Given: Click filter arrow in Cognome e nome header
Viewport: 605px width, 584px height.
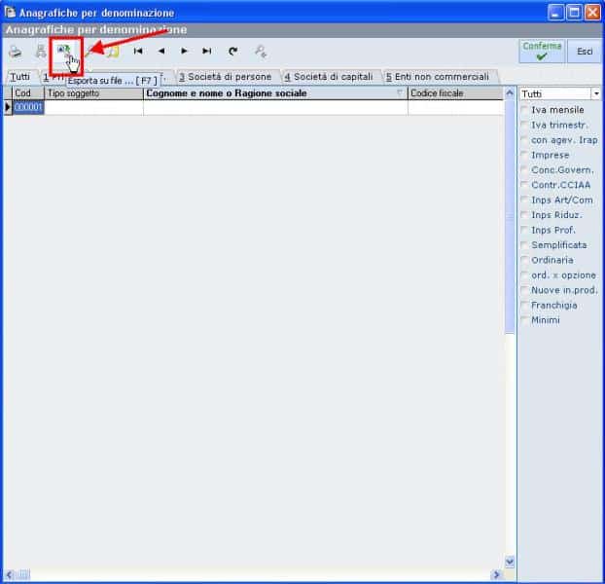Looking at the screenshot, I should (399, 93).
